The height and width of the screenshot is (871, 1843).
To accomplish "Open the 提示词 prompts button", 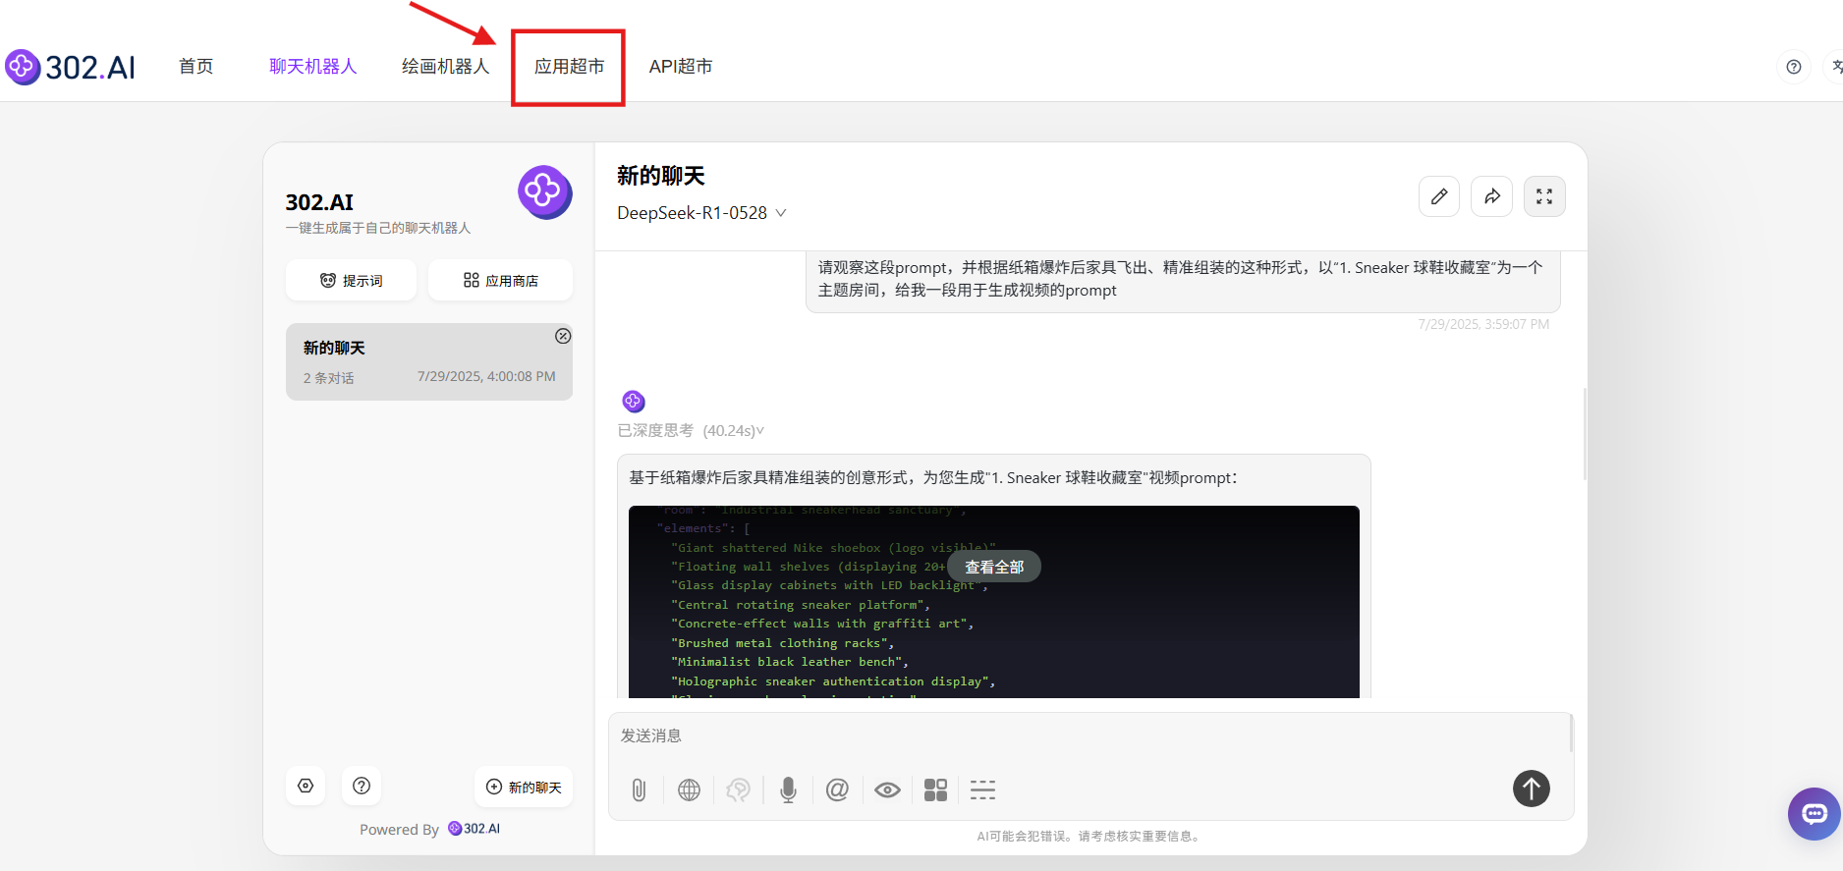I will [x=351, y=280].
